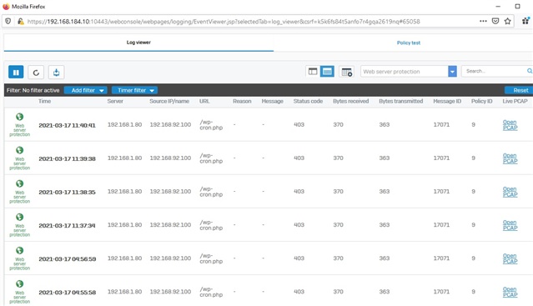Open PCAP for the 11:38:35 entry

tap(510, 192)
